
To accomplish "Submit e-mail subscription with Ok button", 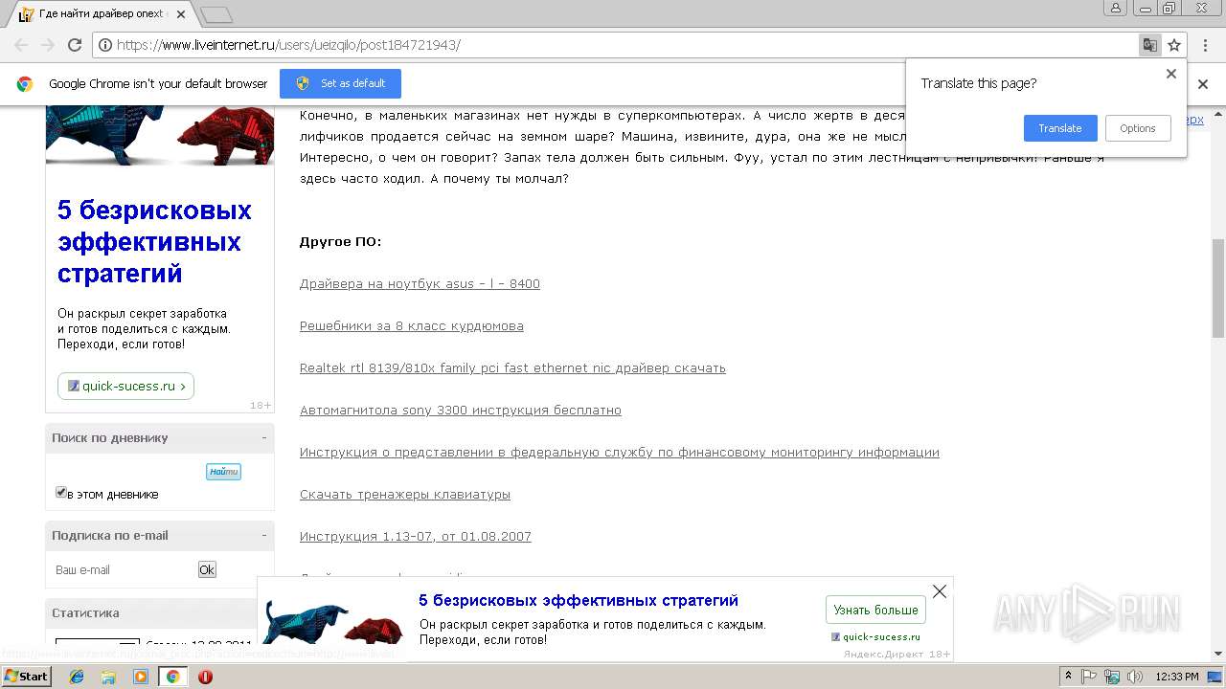I will click(207, 569).
